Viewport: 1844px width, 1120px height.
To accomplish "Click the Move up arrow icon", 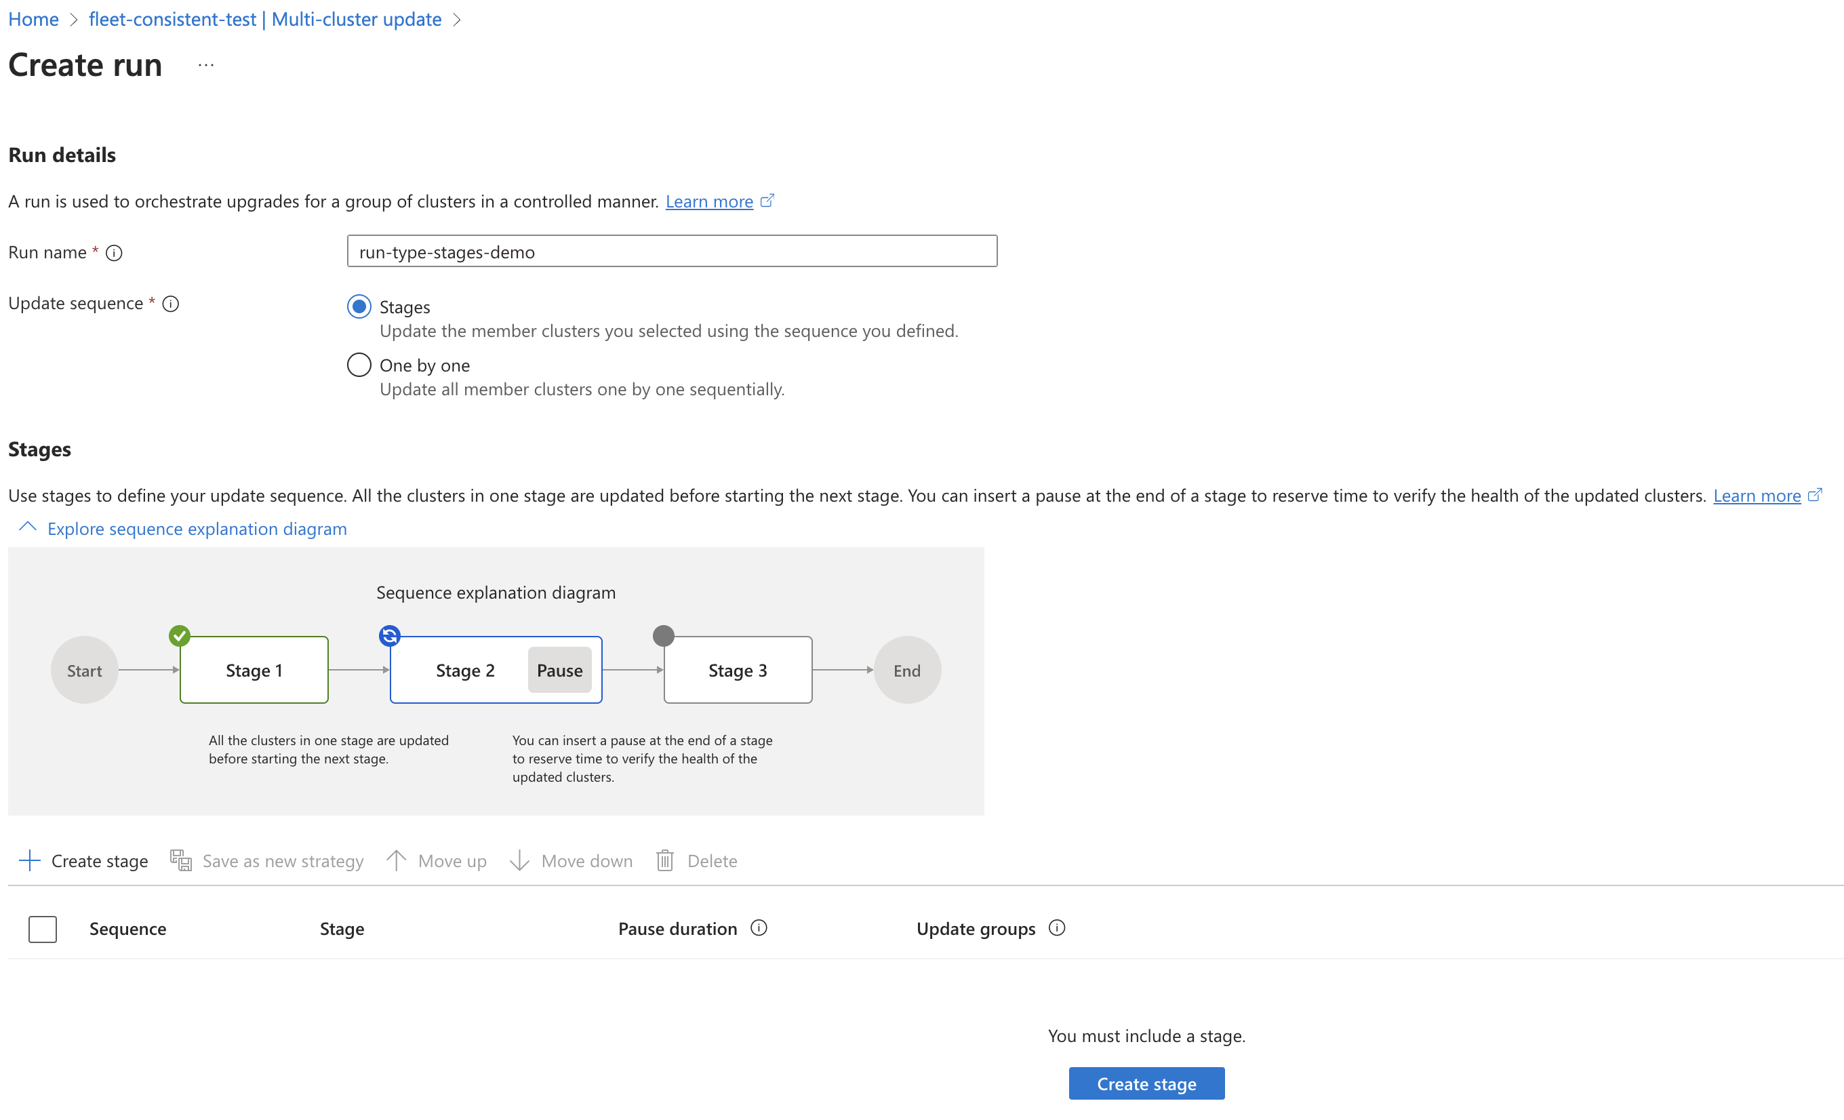I will click(395, 860).
